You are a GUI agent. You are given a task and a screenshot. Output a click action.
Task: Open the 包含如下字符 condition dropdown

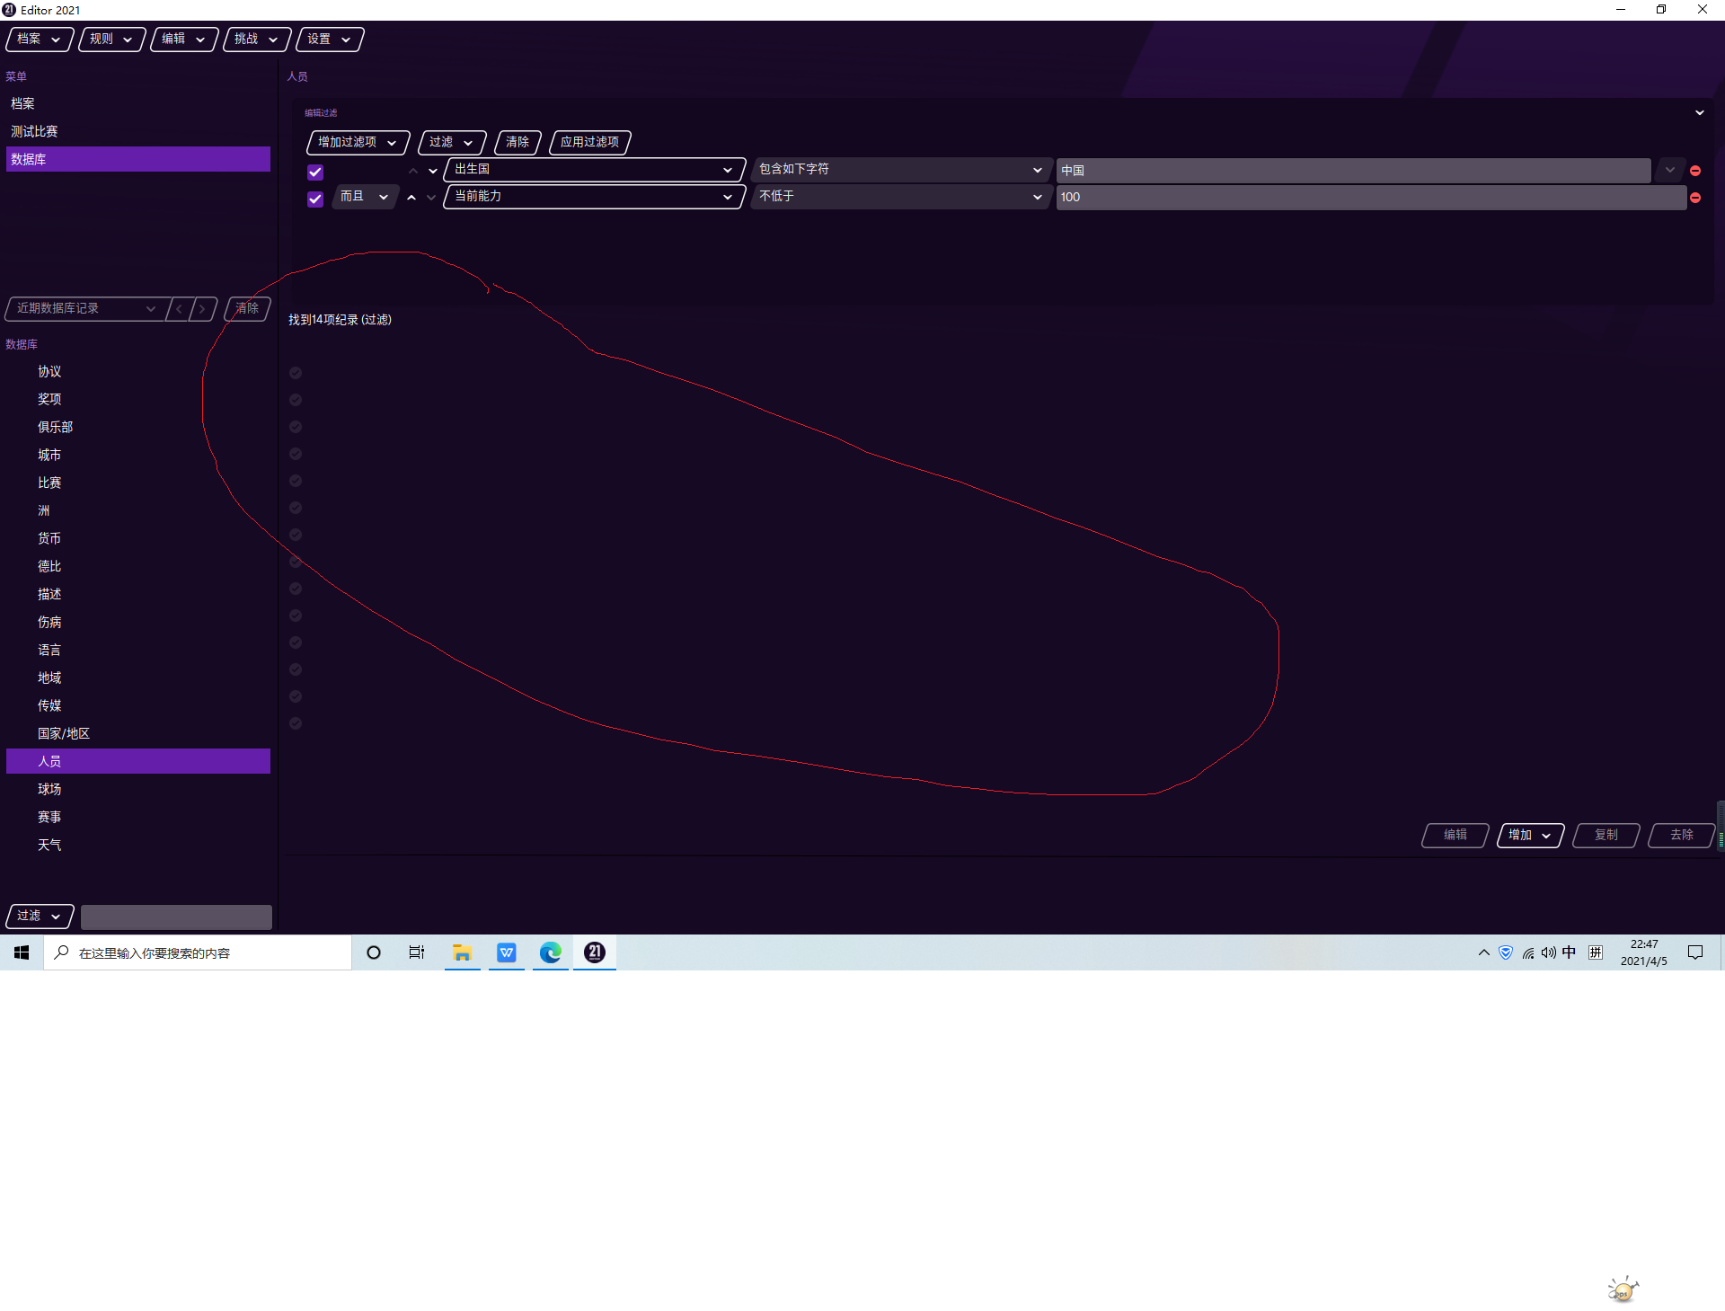[901, 170]
